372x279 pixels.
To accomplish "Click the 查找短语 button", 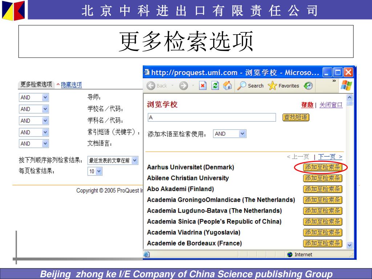I will point(296,117).
